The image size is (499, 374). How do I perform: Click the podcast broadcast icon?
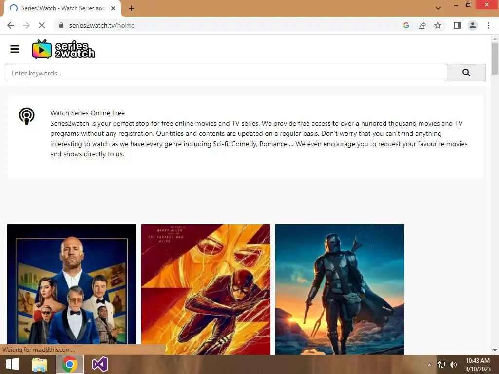coord(27,116)
